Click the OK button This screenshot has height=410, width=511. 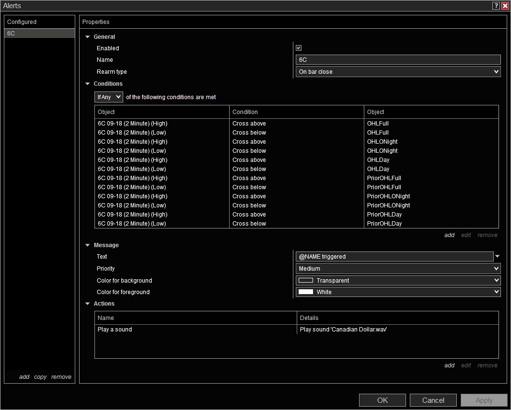click(382, 400)
